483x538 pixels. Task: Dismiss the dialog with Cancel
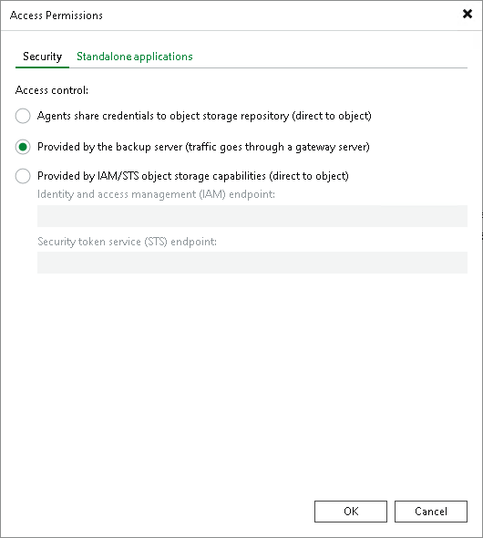tap(431, 512)
